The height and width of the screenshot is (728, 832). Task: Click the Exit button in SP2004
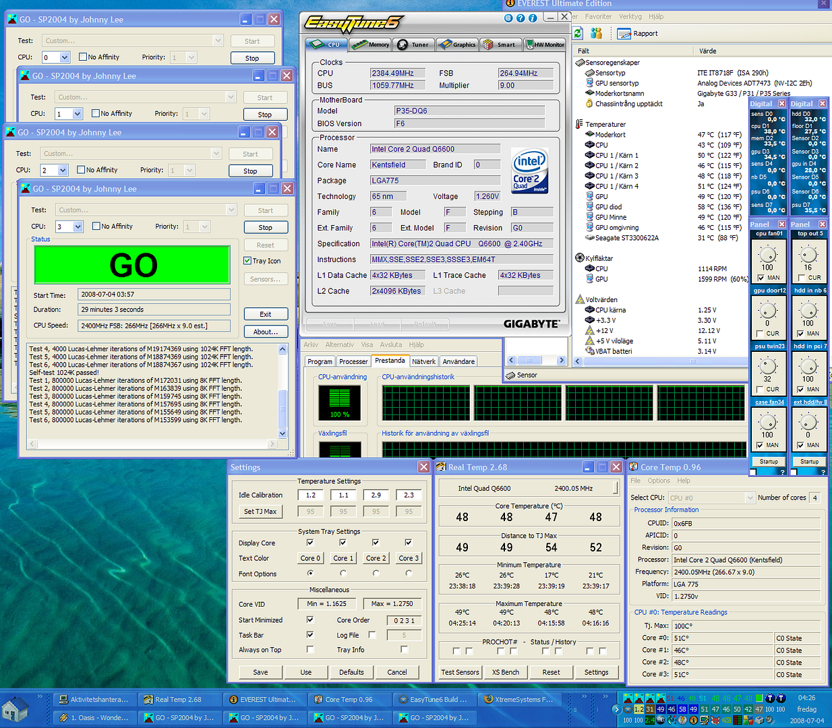(266, 314)
